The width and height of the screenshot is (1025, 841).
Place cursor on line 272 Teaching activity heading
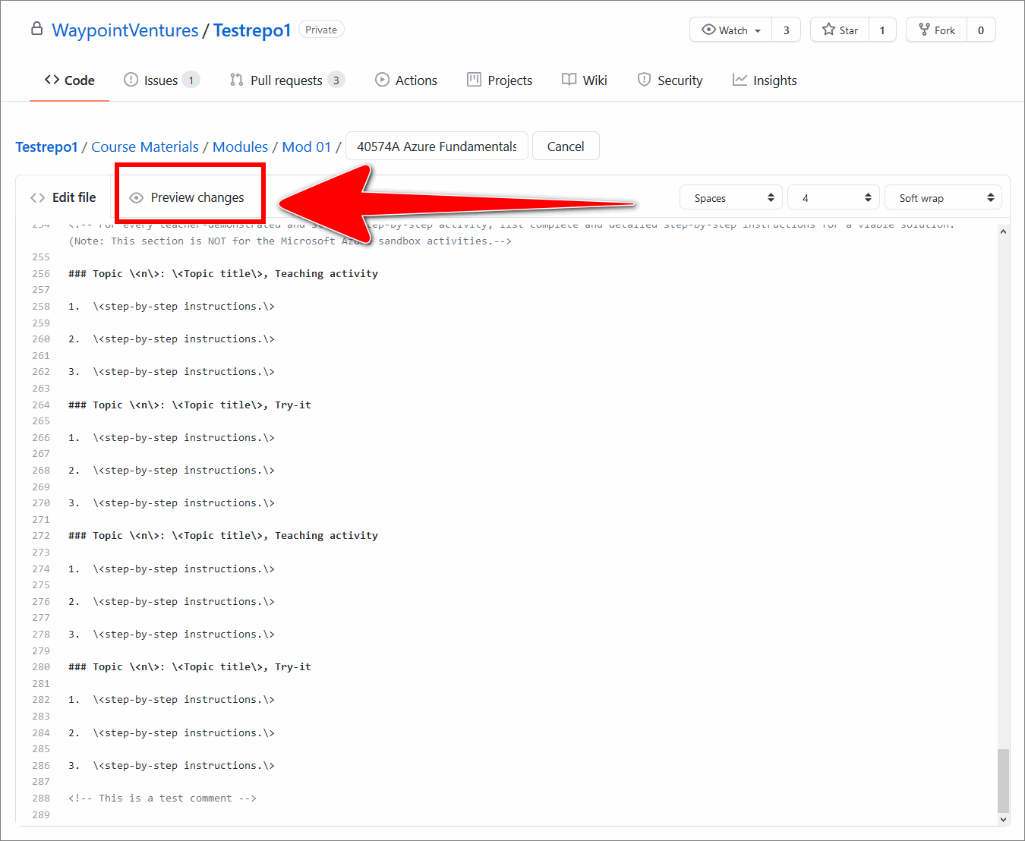point(223,536)
